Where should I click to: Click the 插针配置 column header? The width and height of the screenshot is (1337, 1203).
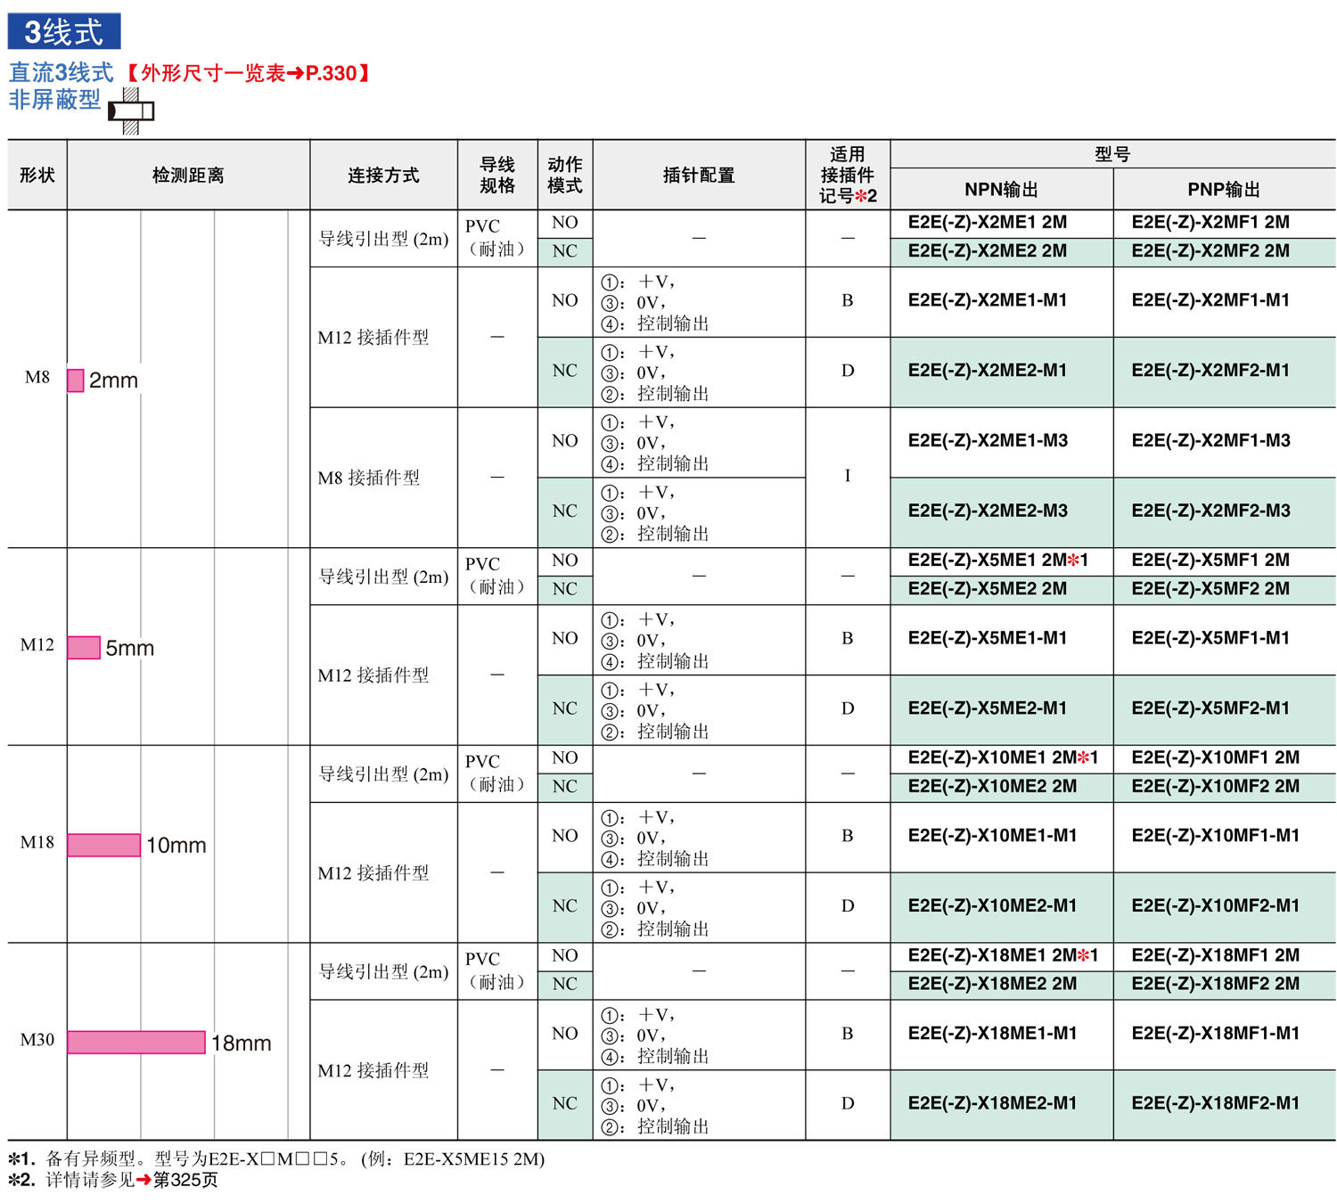[x=699, y=175]
